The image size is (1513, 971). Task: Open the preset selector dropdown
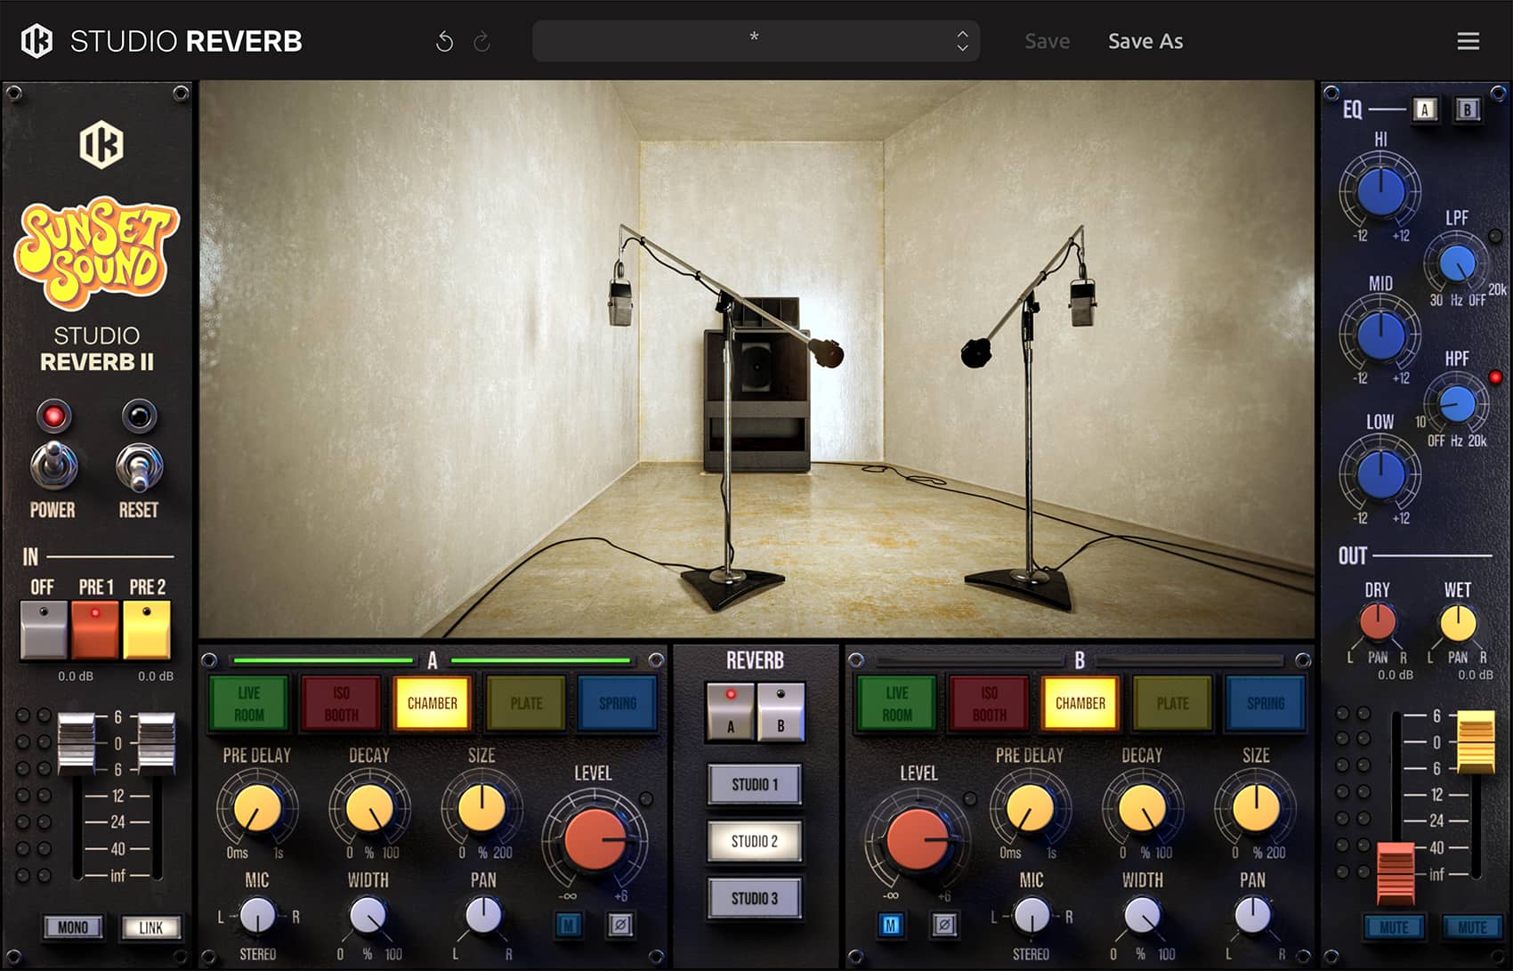[x=753, y=41]
